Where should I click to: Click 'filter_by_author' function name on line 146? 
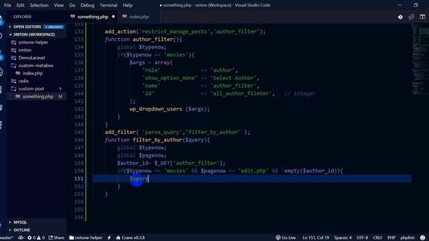click(x=158, y=140)
